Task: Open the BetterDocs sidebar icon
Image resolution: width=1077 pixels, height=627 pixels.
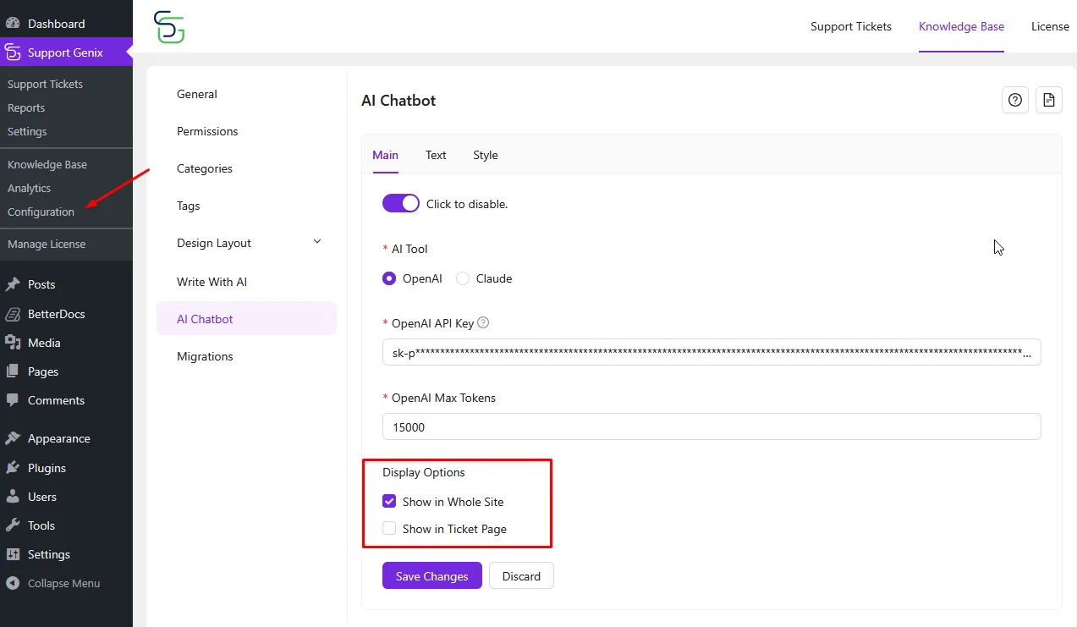Action: coord(13,314)
